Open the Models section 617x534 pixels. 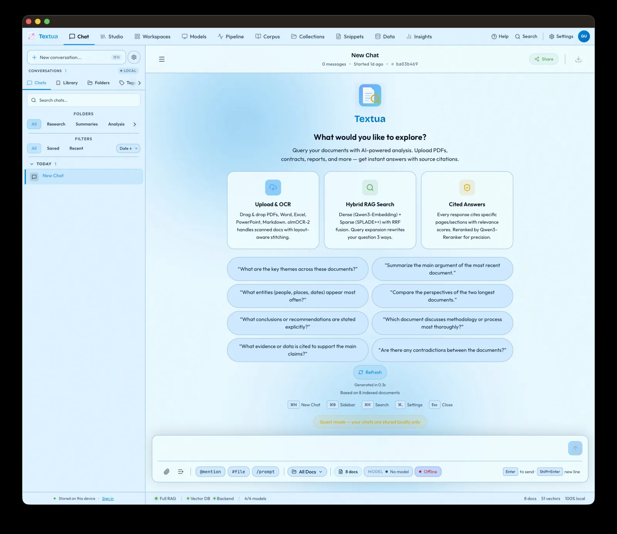pos(194,37)
